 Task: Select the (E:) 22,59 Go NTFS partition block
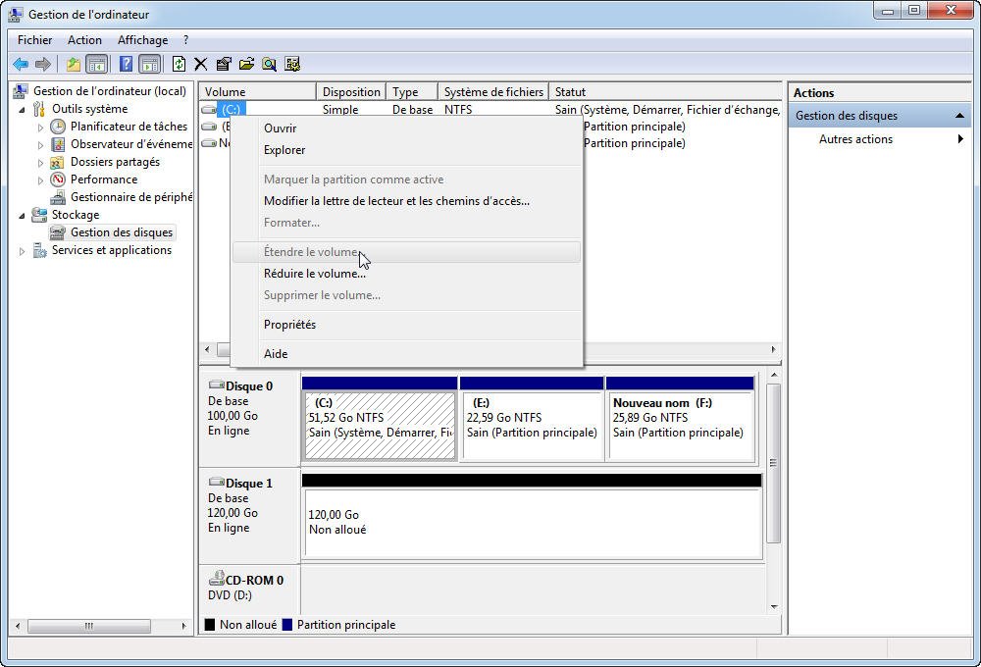point(532,426)
